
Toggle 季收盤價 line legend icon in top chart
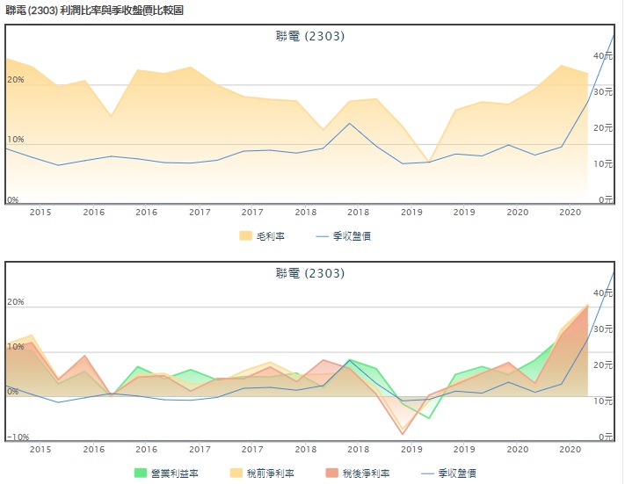click(x=322, y=236)
